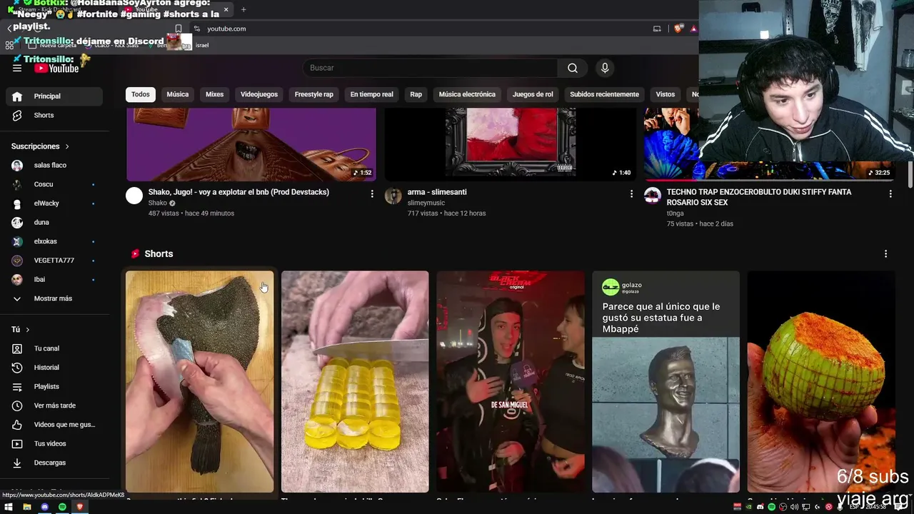The image size is (914, 514).
Task: Open Spotify from the taskbar
Action: point(62,507)
